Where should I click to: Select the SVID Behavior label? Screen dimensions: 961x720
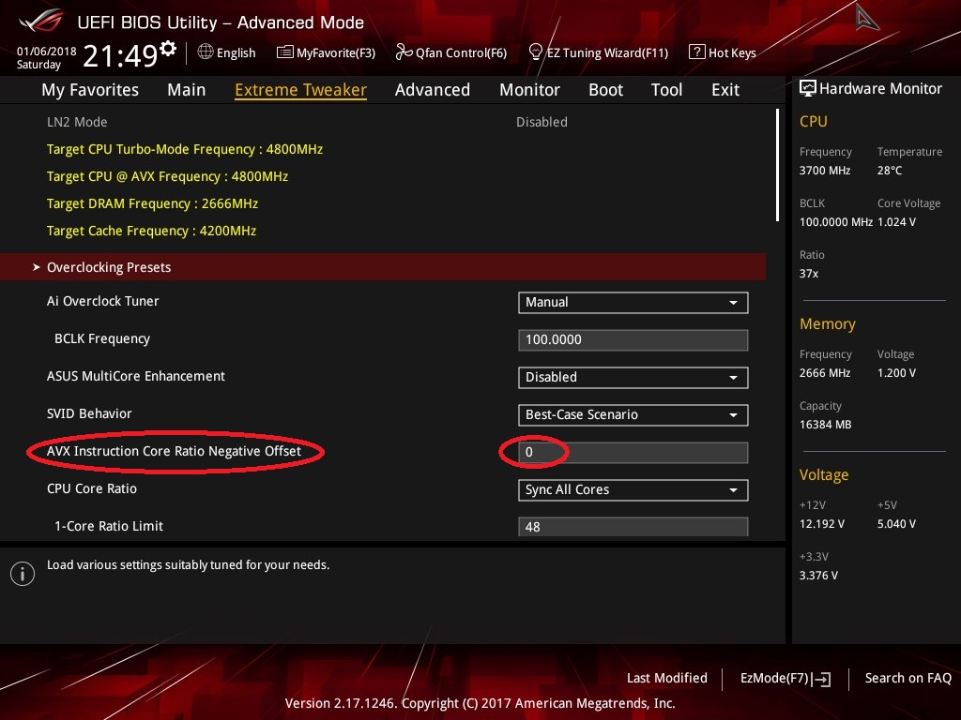89,413
